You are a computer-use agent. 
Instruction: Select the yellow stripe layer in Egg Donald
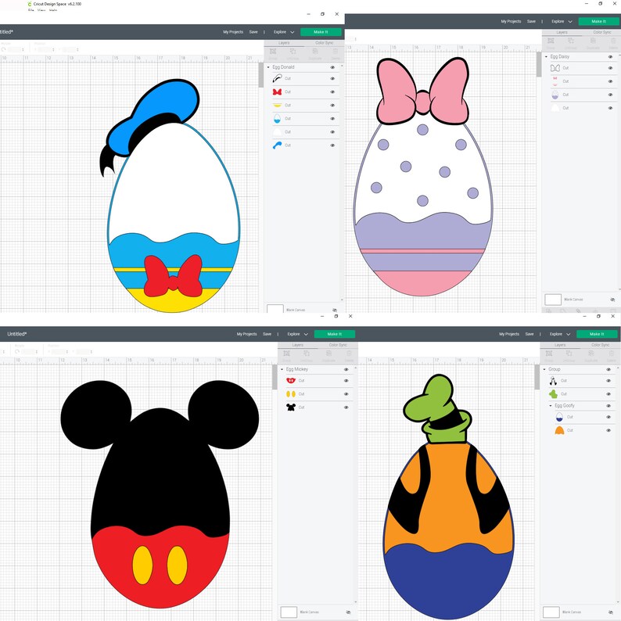click(x=277, y=106)
